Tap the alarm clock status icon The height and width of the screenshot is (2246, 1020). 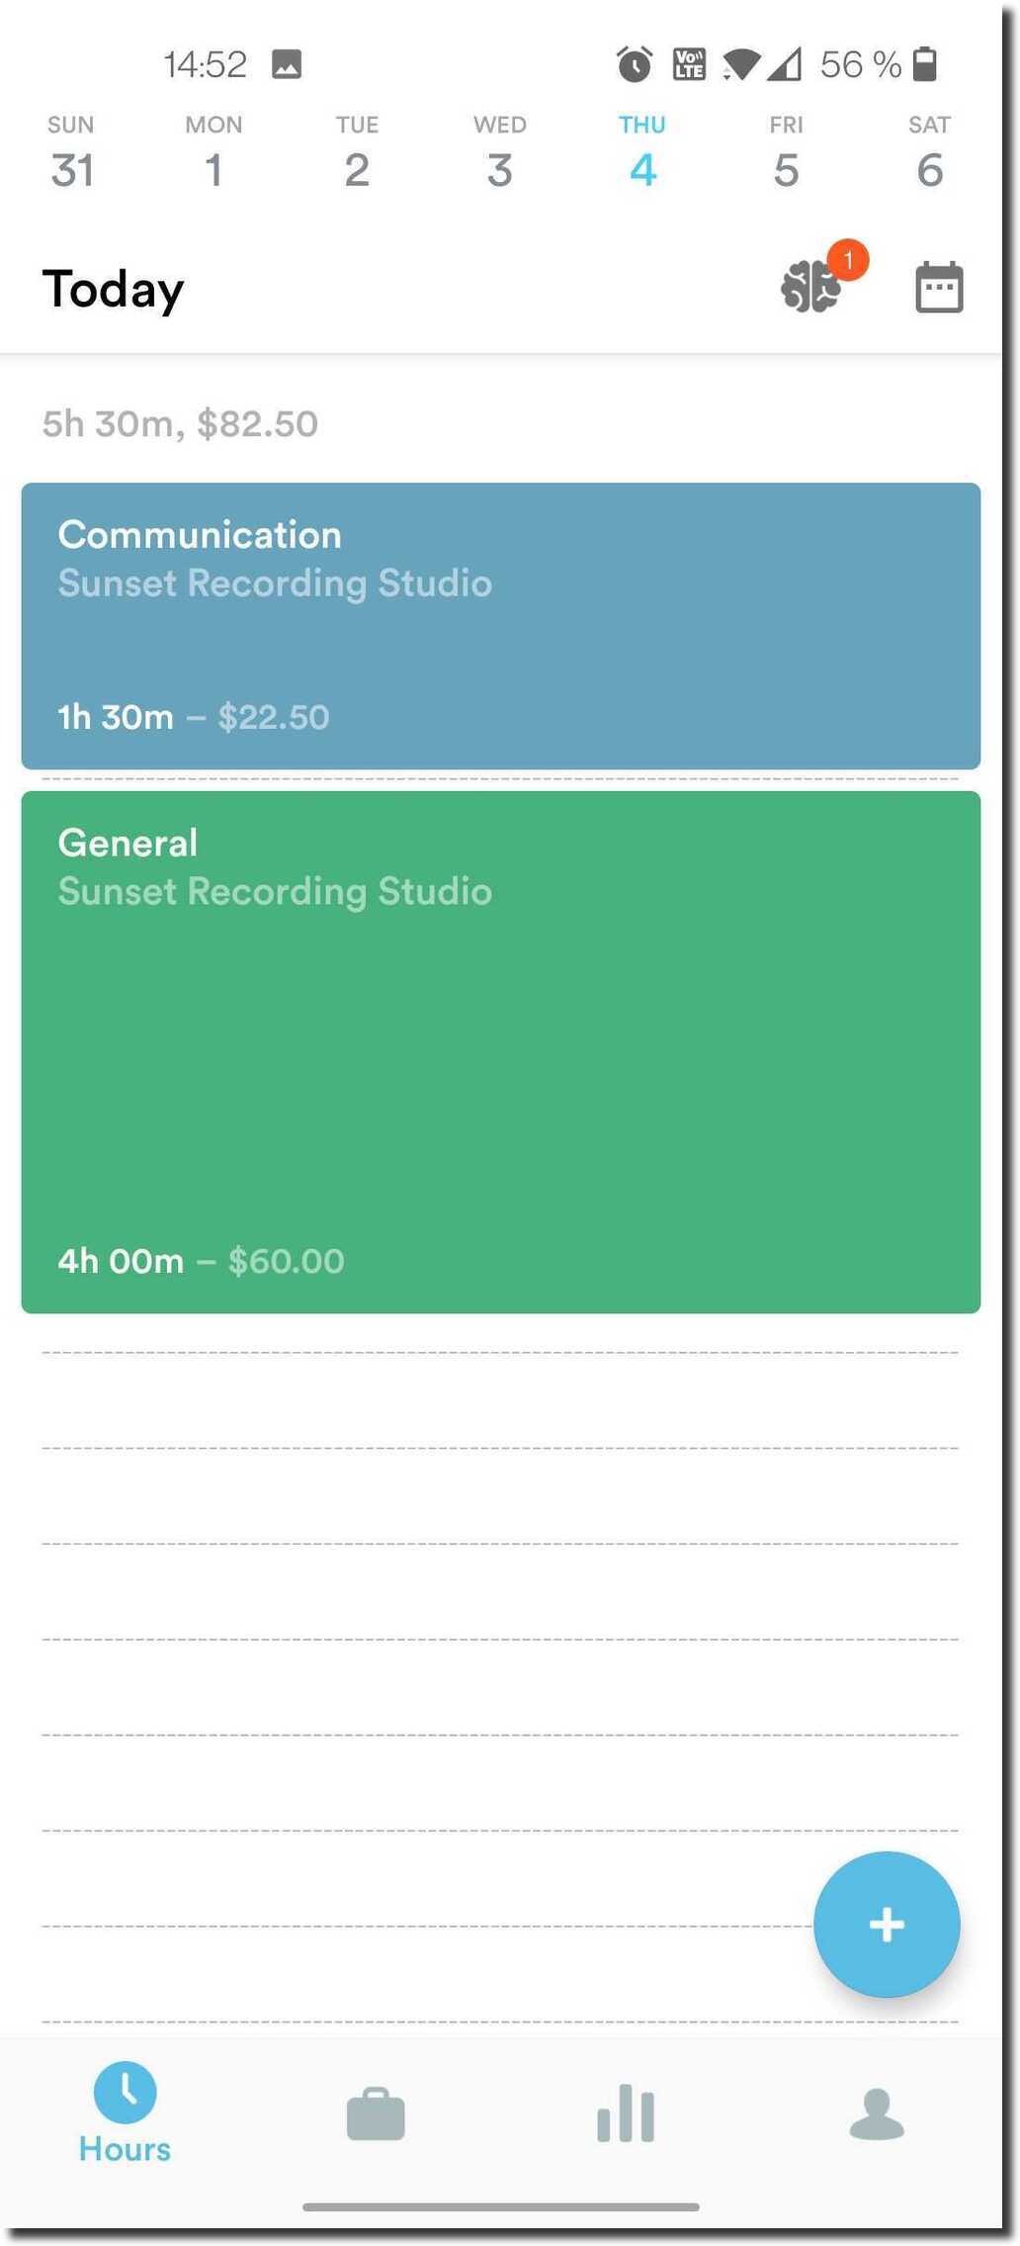635,65
